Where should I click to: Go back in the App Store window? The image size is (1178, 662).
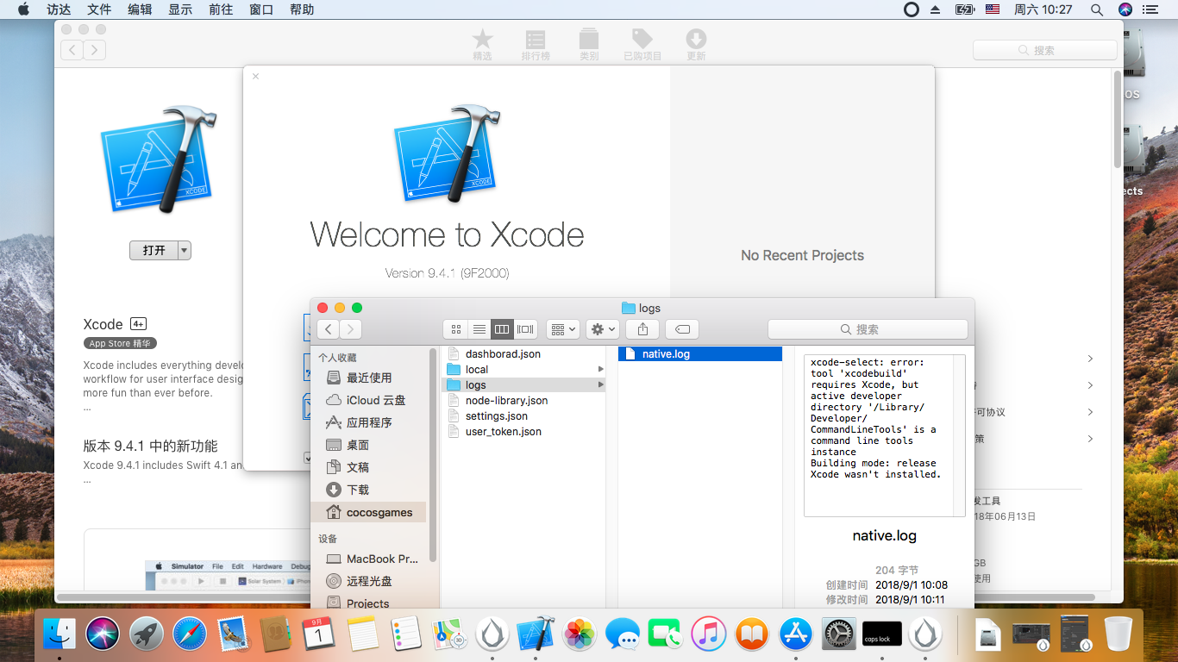72,50
